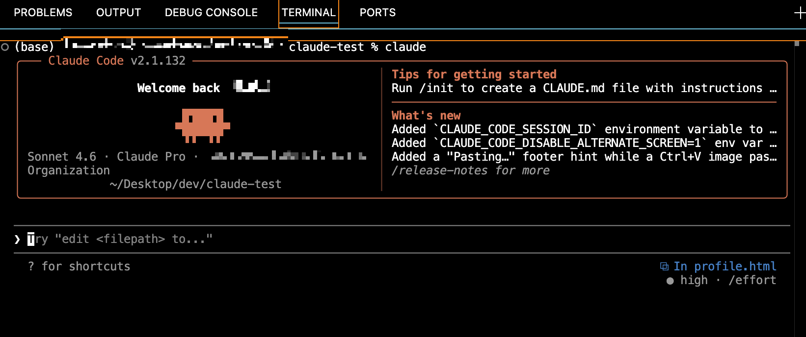Click the "Organization" label
The height and width of the screenshot is (337, 806).
[x=69, y=170]
